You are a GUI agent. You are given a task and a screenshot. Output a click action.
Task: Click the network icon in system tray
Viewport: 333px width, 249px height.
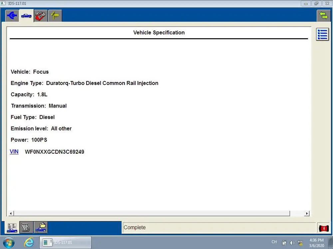300,243
